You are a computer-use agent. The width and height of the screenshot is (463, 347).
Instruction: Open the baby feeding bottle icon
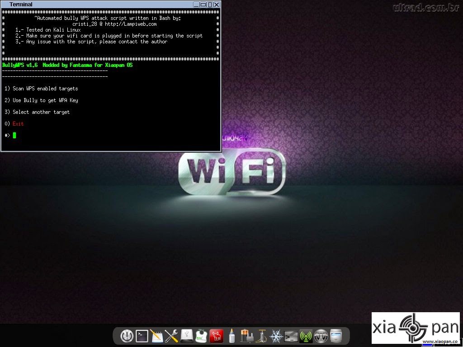[x=232, y=336]
